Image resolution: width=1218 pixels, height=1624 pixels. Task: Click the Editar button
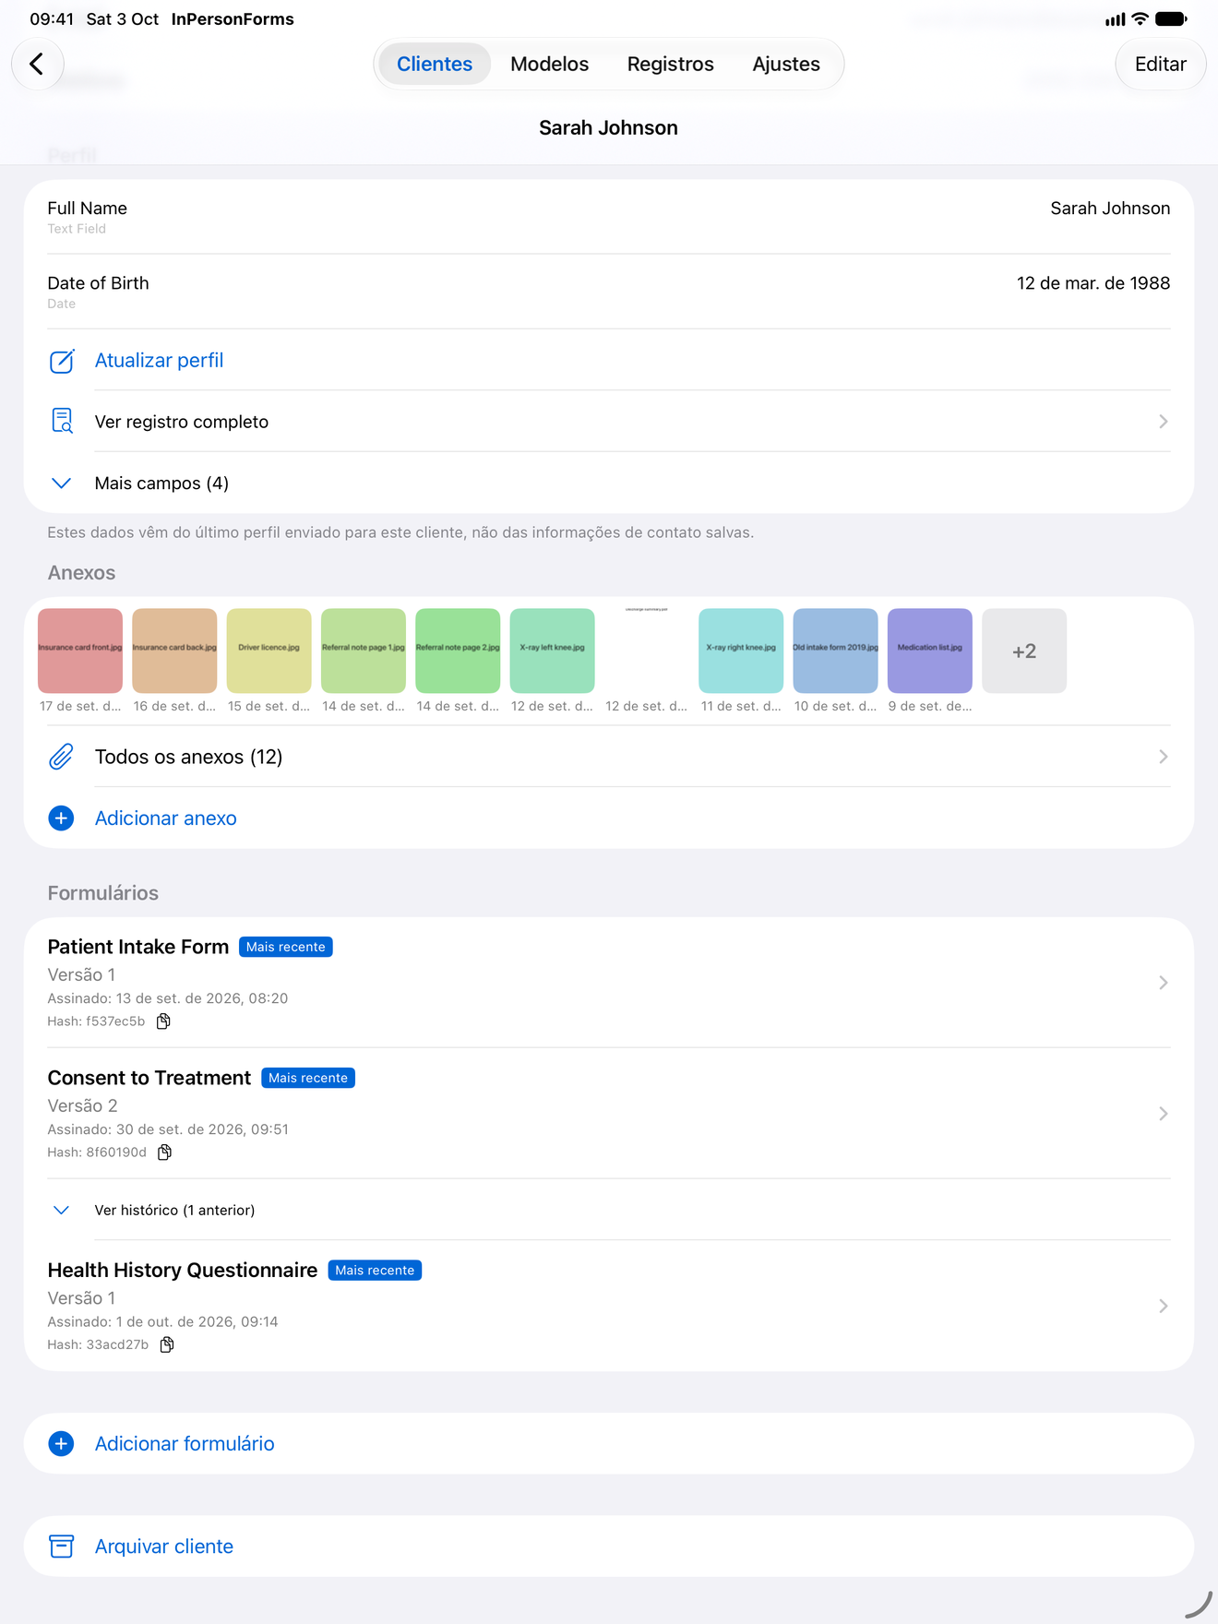tap(1160, 64)
